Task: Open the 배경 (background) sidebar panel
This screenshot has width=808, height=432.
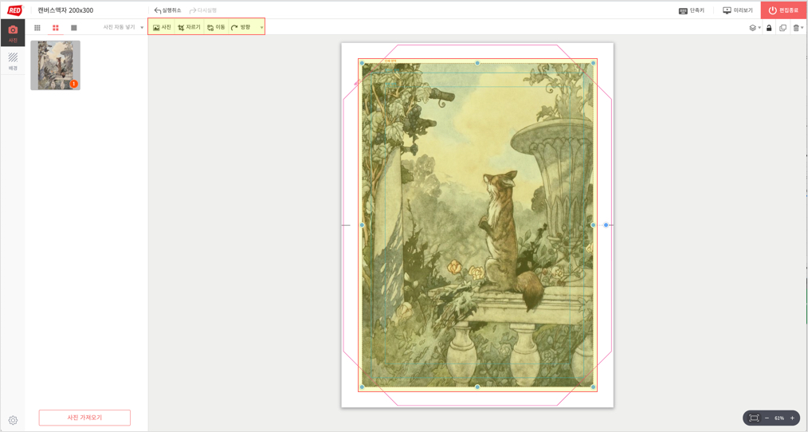Action: pyautogui.click(x=13, y=61)
